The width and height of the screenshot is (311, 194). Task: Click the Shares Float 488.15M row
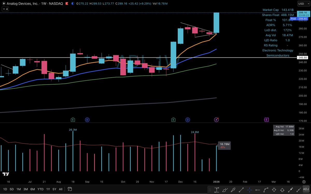tap(278, 15)
